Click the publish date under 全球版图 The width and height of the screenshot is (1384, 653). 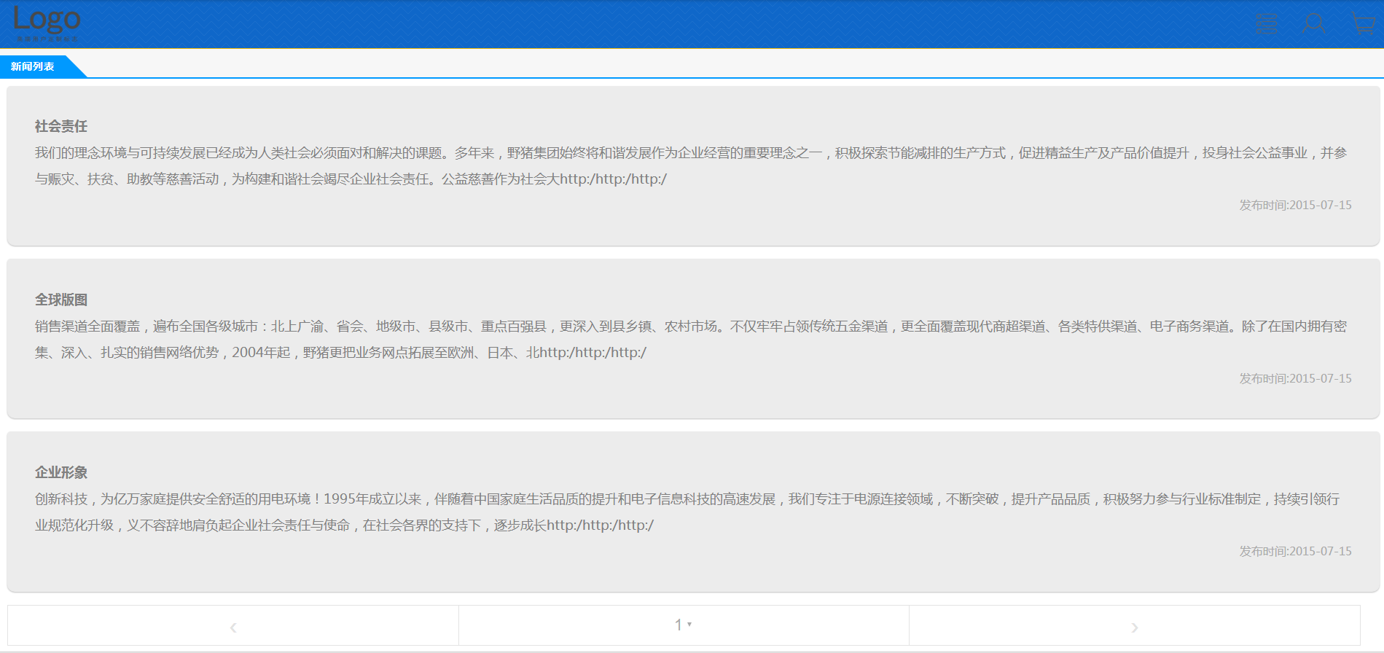[x=1295, y=379]
